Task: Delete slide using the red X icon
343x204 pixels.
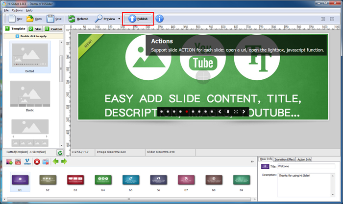Action: pos(37,162)
